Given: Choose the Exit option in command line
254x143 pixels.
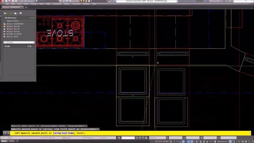Looking at the screenshot, I should pos(64,133).
